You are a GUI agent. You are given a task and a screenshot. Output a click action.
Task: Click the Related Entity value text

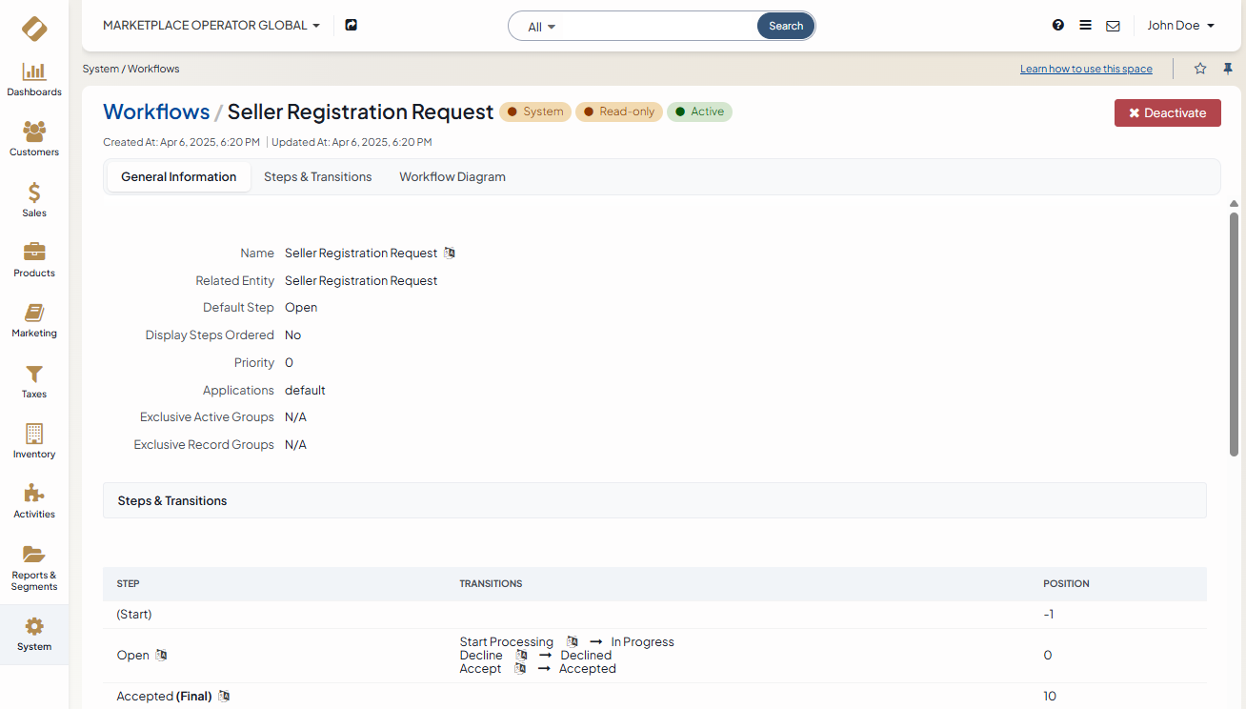coord(361,281)
